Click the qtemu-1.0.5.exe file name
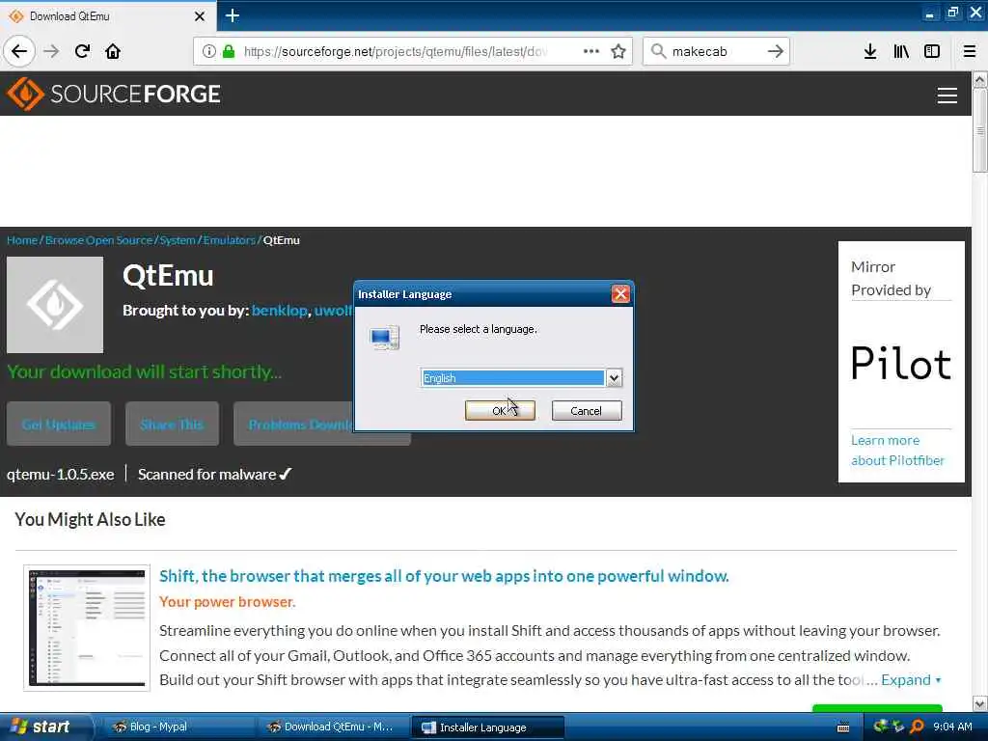The width and height of the screenshot is (988, 741). coord(61,475)
